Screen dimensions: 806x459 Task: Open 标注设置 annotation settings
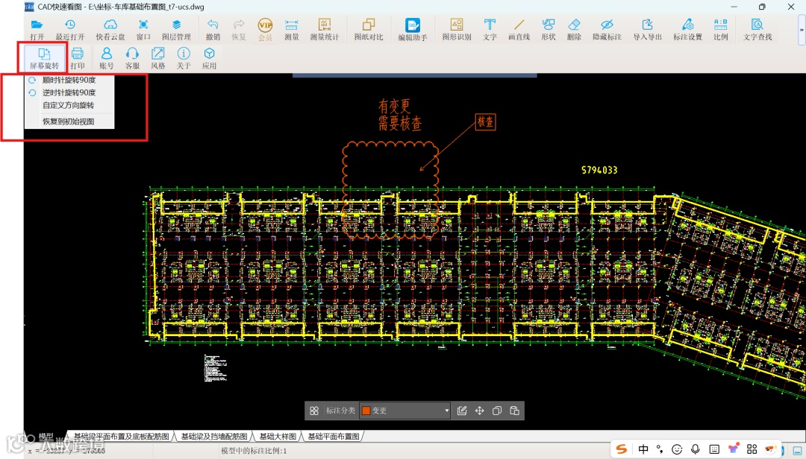coord(688,29)
